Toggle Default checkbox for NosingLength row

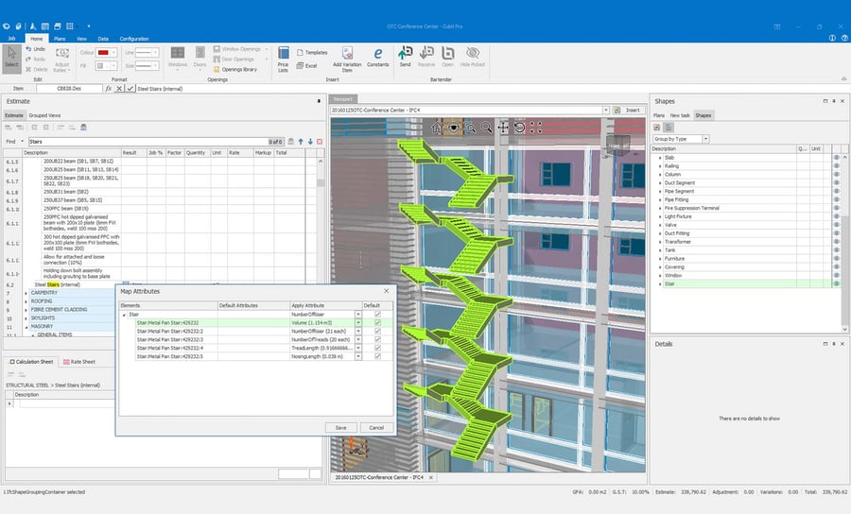click(377, 356)
